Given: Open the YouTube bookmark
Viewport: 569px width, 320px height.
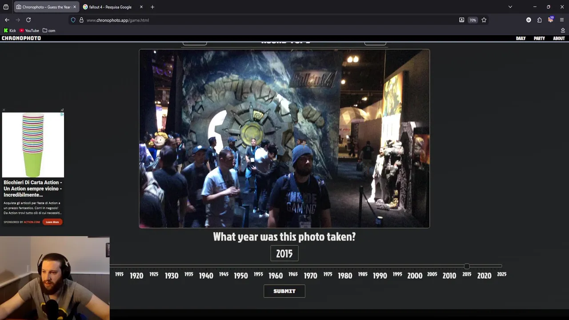Looking at the screenshot, I should tap(29, 31).
